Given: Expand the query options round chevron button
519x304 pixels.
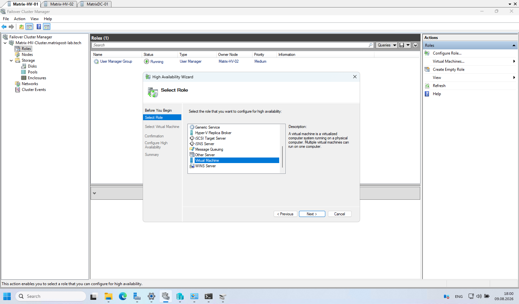Looking at the screenshot, I should (415, 45).
